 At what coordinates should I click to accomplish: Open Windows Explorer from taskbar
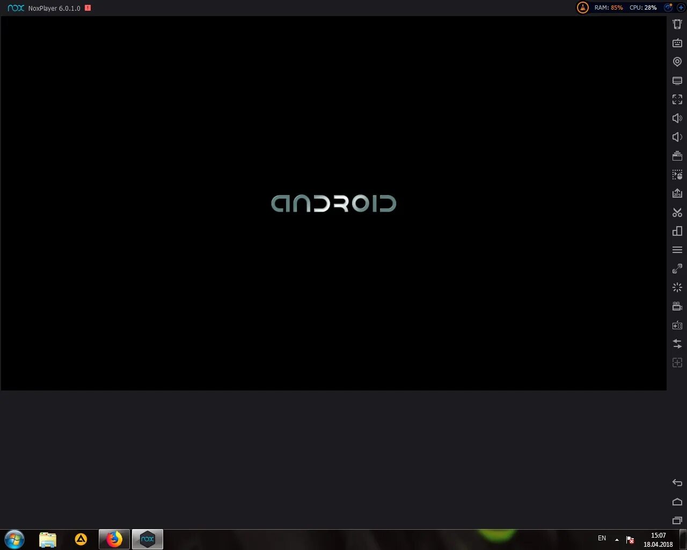(x=48, y=539)
